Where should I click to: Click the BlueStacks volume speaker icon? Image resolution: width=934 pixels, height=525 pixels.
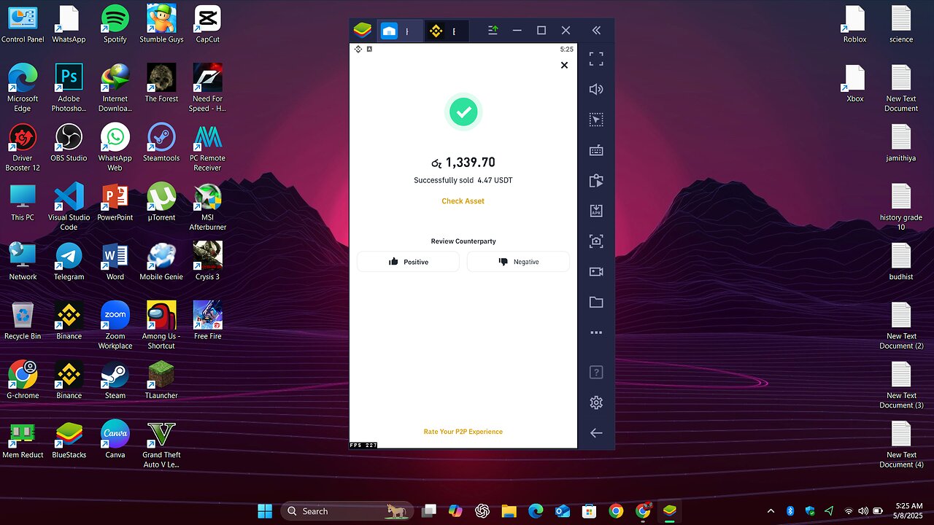[x=596, y=89]
